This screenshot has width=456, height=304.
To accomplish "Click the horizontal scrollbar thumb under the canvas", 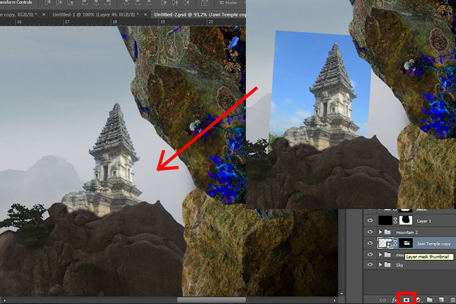I will coord(212,300).
